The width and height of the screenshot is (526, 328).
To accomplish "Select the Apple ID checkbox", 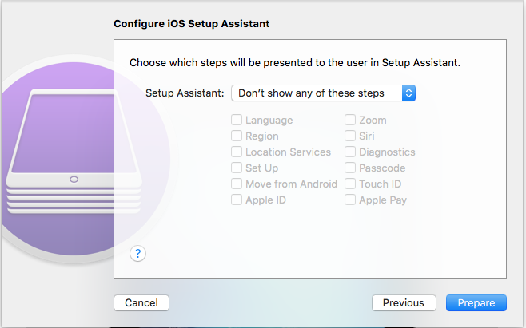I will coord(237,200).
